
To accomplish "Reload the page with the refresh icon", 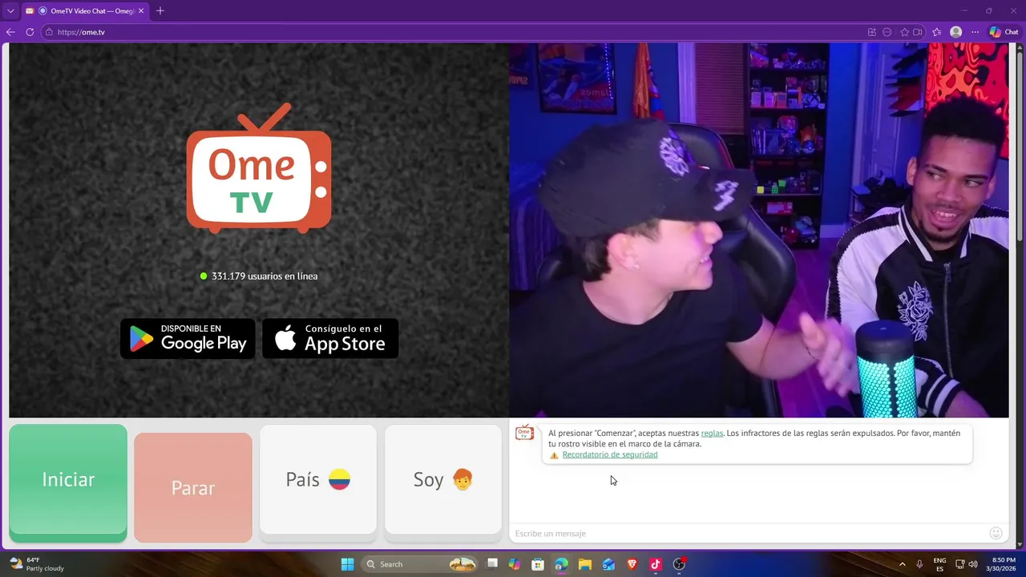I will tap(30, 32).
